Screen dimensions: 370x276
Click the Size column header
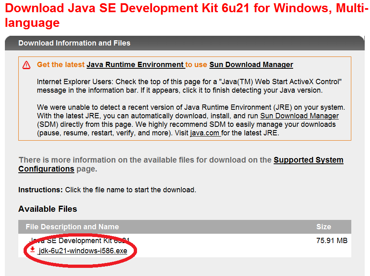pyautogui.click(x=324, y=227)
